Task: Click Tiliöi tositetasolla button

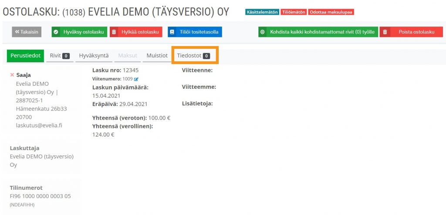Action: 195,32
